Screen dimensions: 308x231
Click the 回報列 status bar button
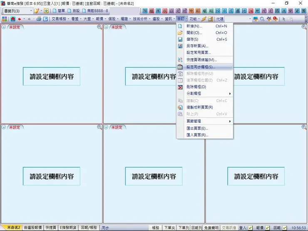(196, 228)
